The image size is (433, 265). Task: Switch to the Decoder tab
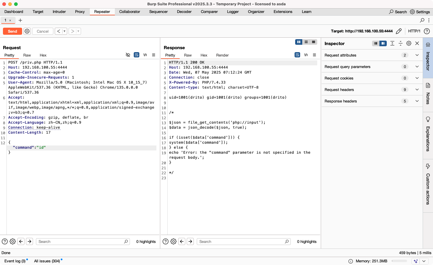click(x=184, y=12)
